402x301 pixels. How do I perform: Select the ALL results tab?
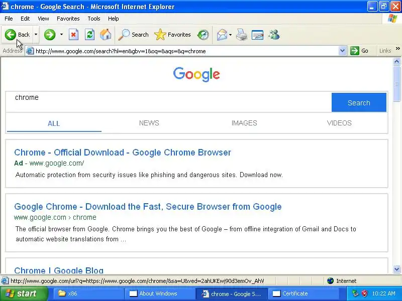click(x=54, y=123)
